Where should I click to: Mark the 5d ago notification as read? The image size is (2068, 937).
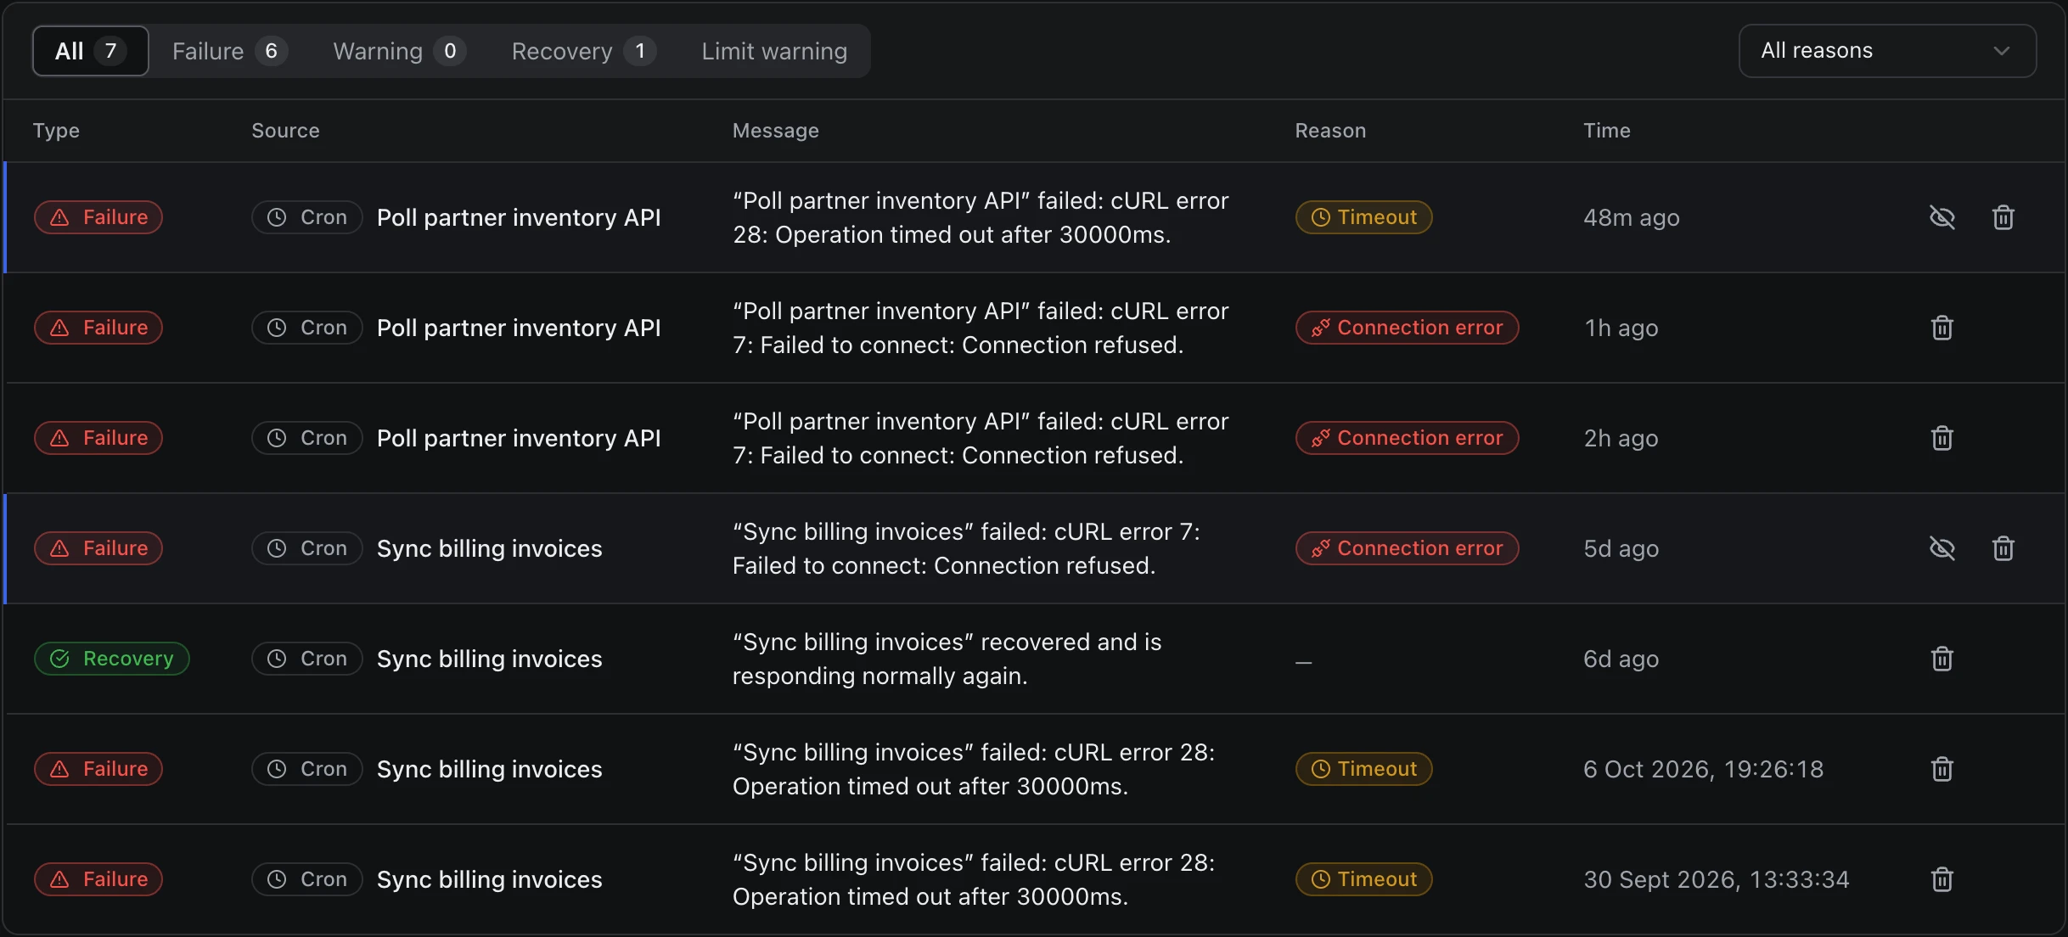(x=1942, y=548)
